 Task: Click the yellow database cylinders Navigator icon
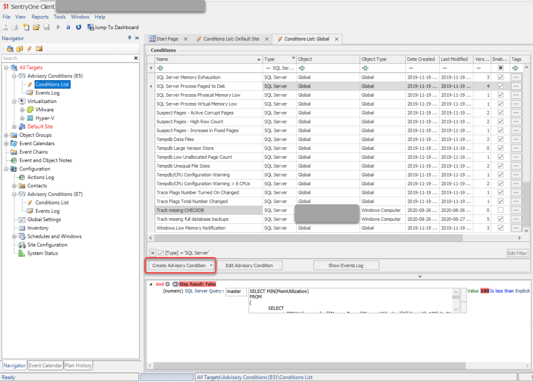coord(20,48)
